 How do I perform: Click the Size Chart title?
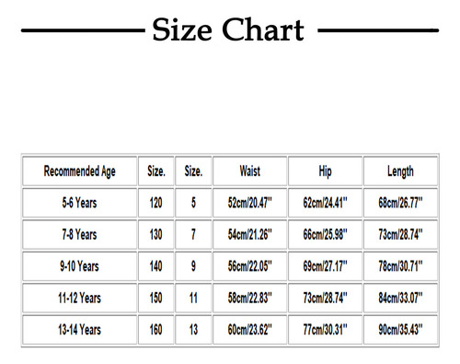click(228, 29)
